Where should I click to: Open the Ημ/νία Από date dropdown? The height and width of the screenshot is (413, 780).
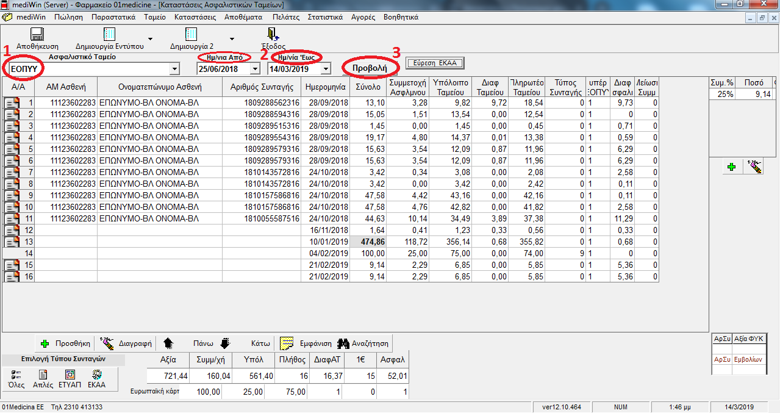point(255,69)
